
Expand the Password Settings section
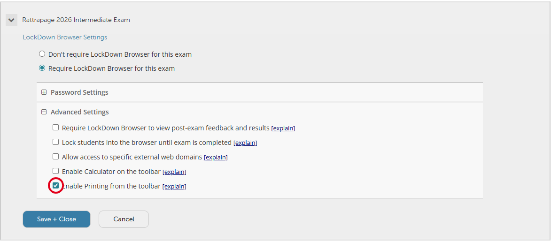[79, 92]
